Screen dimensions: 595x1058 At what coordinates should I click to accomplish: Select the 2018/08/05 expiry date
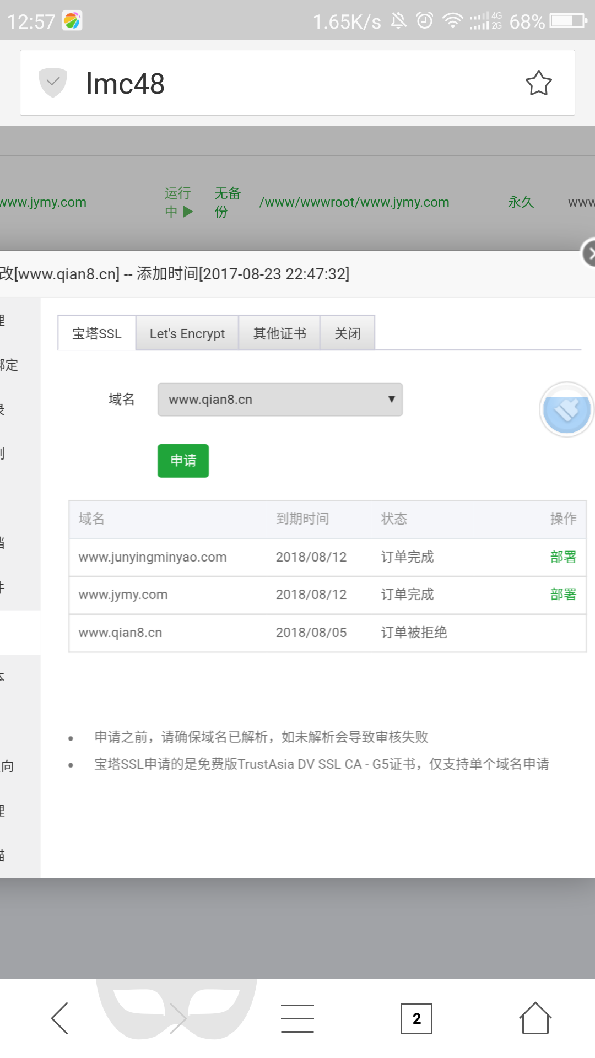click(311, 633)
